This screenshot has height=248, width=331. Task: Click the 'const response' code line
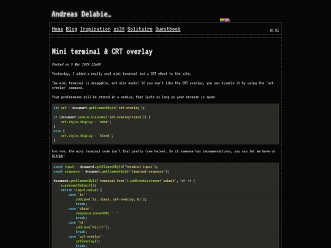[x=111, y=171]
